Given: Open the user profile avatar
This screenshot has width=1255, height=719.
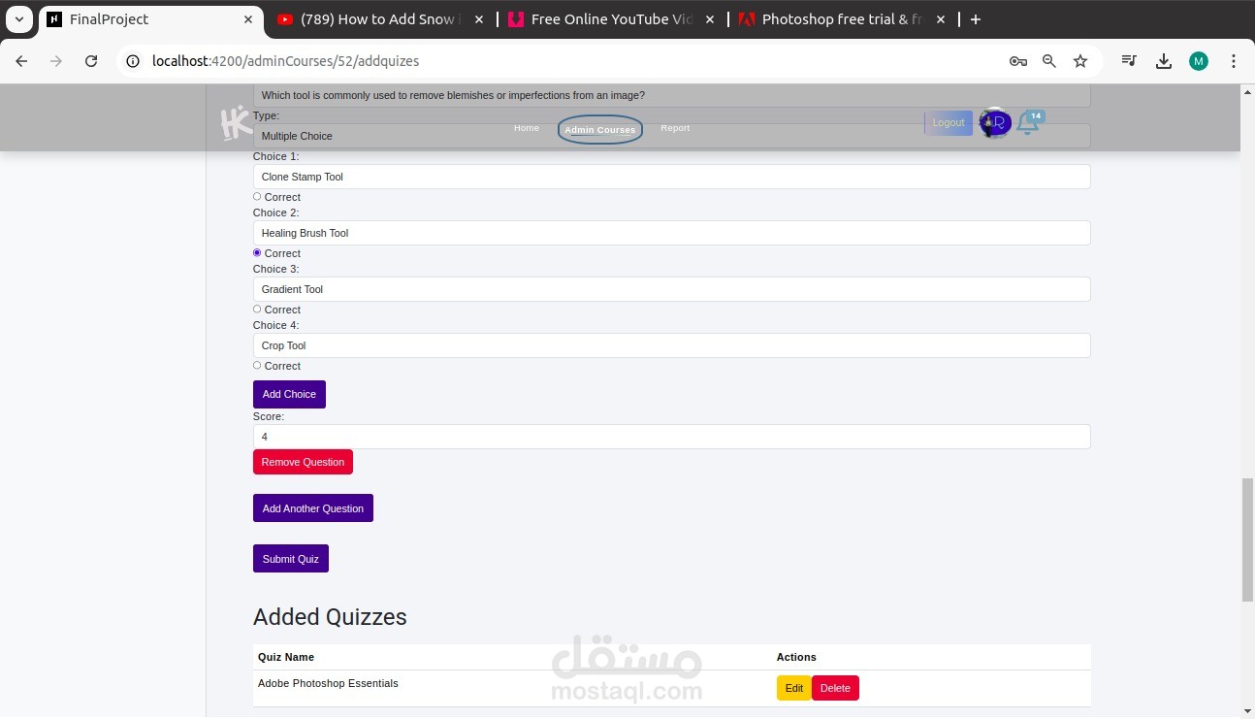Looking at the screenshot, I should click(994, 123).
